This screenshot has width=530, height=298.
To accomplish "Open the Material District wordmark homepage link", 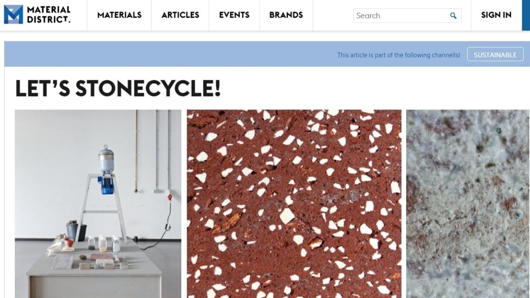I will (48, 14).
